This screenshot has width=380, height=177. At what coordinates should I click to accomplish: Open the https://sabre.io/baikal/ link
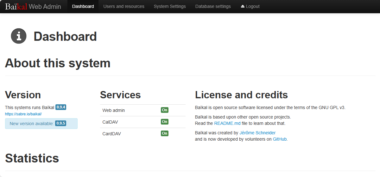(23, 114)
